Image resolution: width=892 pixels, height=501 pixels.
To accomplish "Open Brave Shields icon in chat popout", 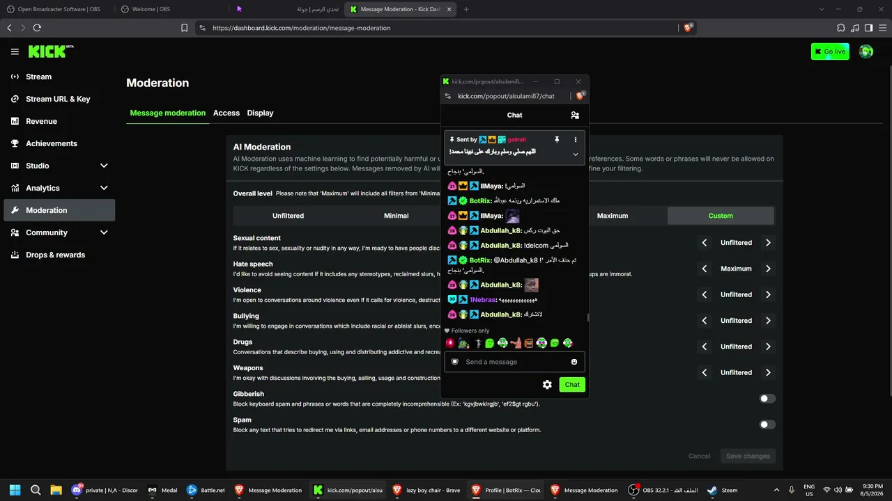I will pos(580,96).
